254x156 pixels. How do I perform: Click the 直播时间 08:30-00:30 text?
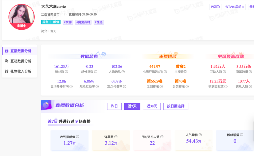[83, 14]
